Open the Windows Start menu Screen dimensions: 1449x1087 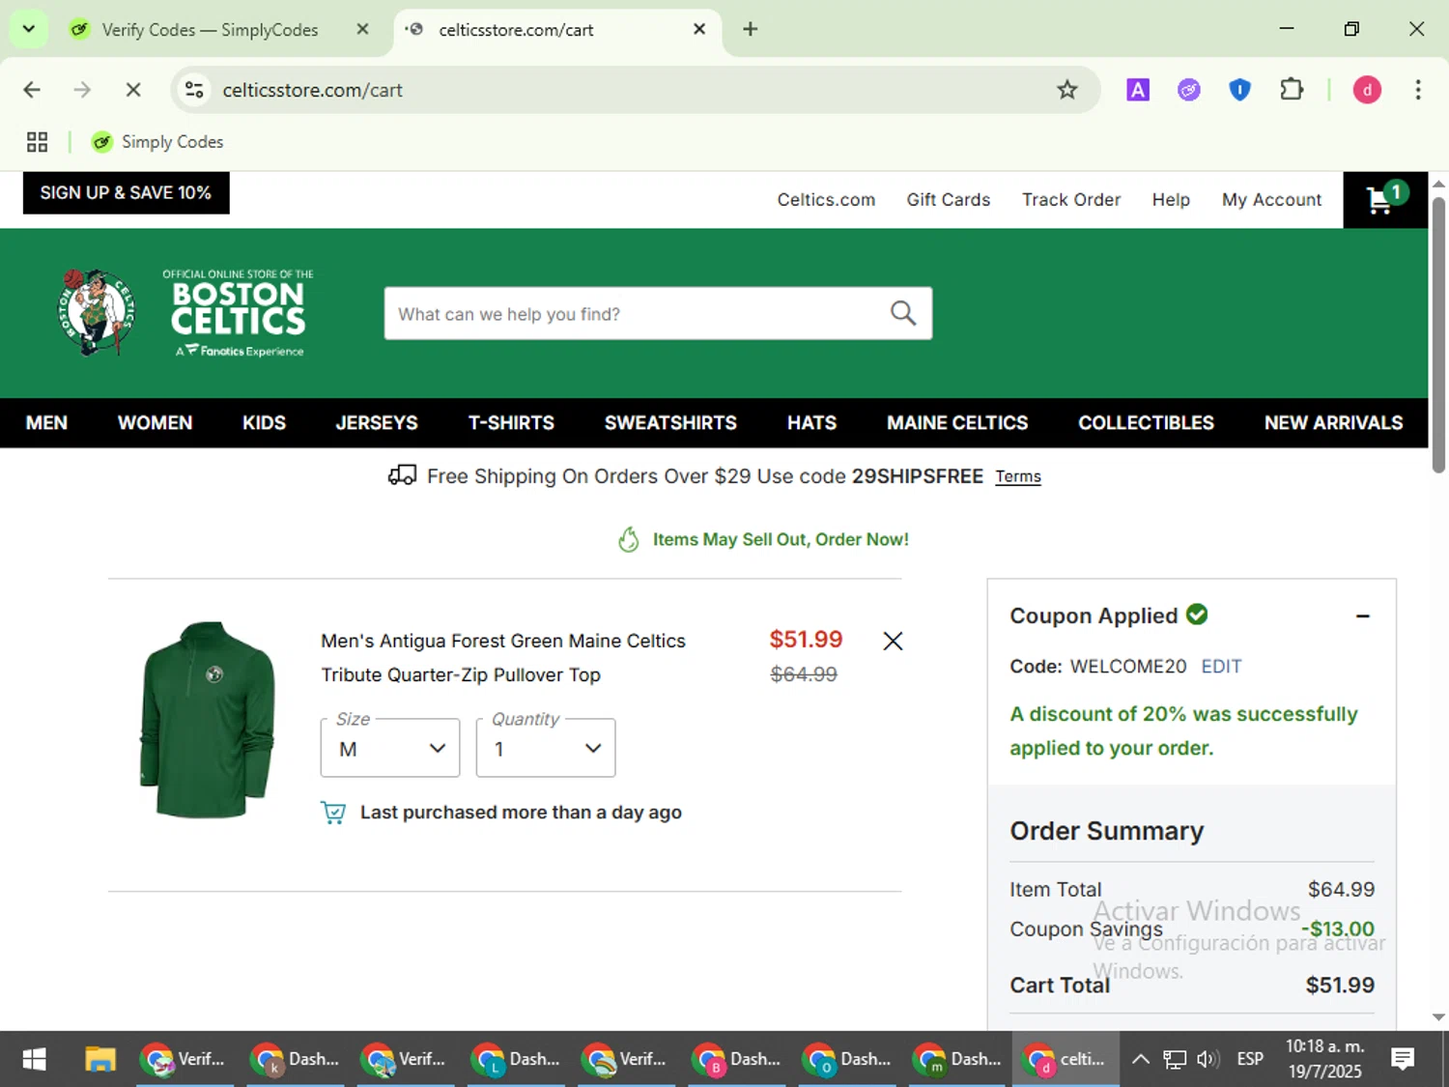(x=34, y=1059)
